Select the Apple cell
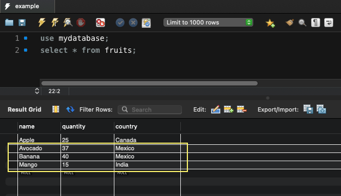The image size is (341, 196). (39, 140)
